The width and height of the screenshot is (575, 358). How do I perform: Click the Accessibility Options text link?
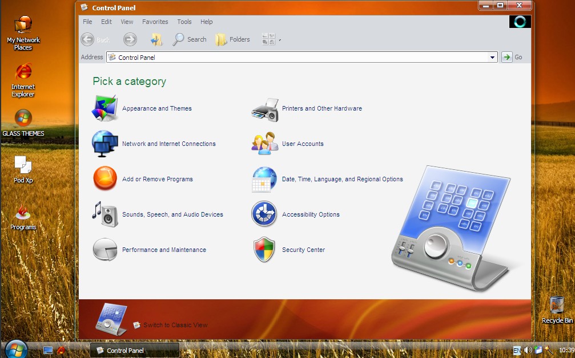coord(311,214)
